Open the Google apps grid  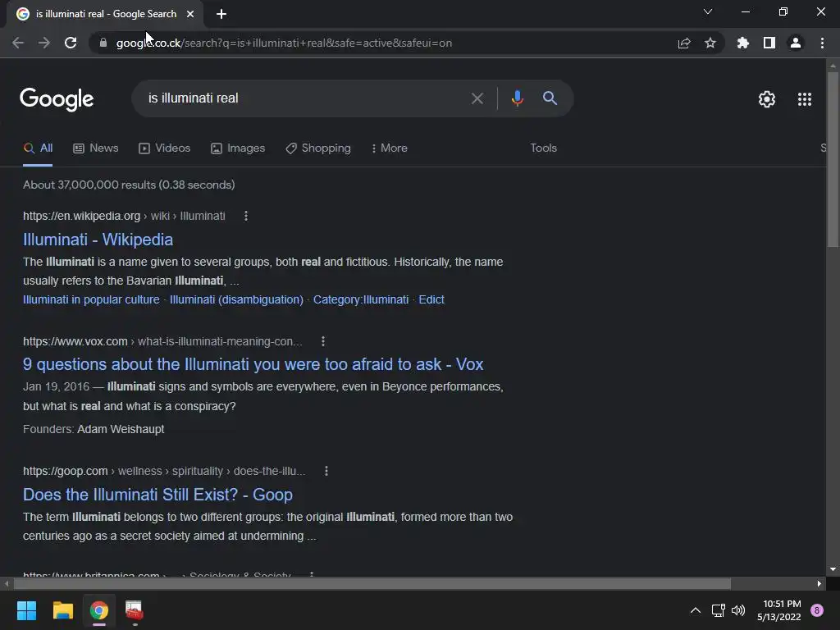[804, 99]
